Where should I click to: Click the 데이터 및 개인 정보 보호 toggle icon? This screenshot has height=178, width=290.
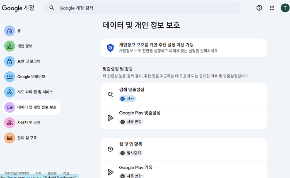[x=10, y=107]
